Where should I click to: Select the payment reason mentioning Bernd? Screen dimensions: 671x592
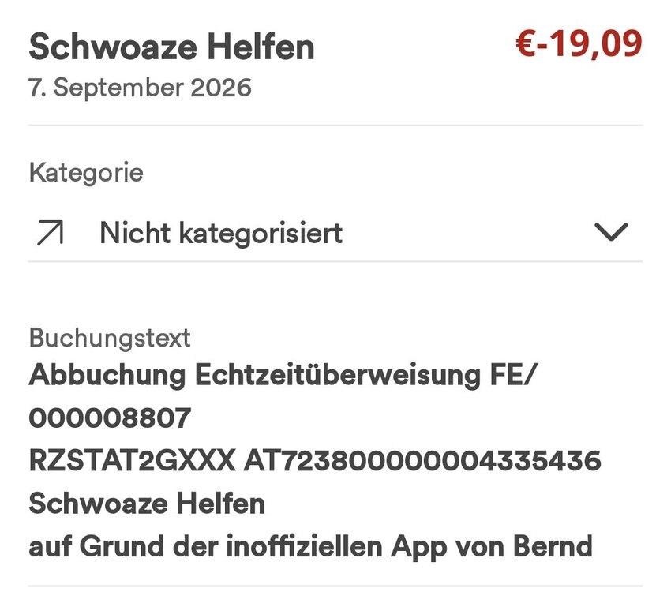[311, 547]
